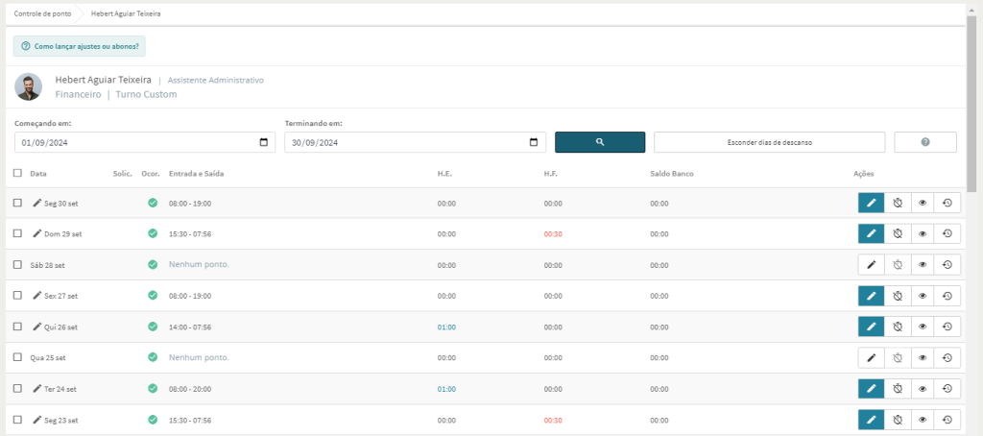983x436 pixels.
Task: Click Hebert Aguiar Teixeira breadcrumb
Action: [x=126, y=13]
